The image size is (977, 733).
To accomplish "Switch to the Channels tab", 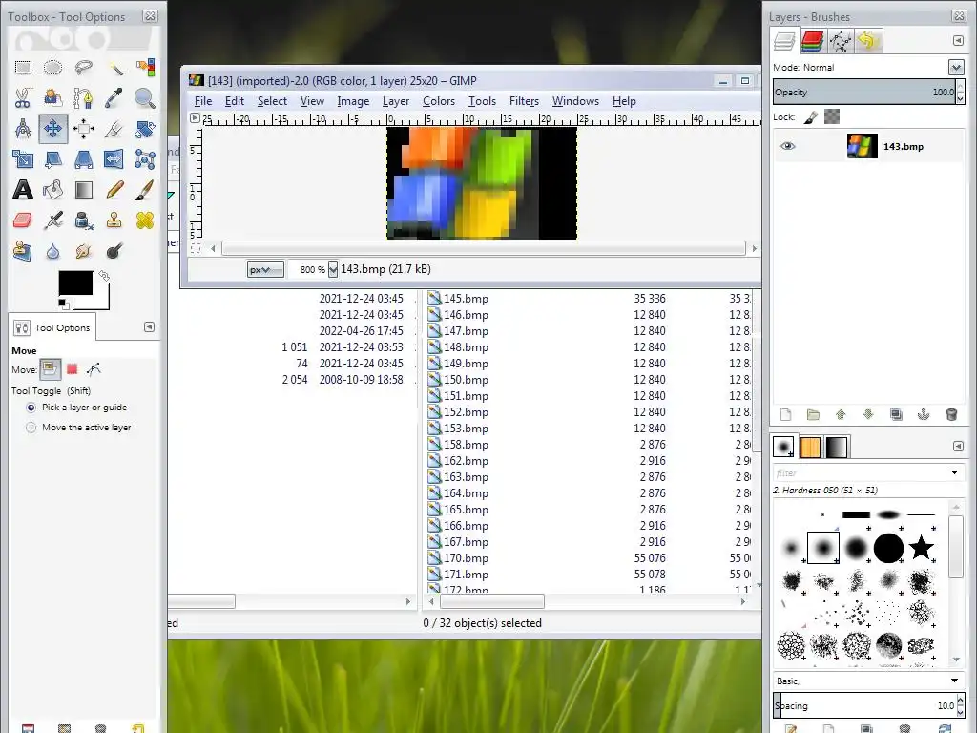I will 813,41.
